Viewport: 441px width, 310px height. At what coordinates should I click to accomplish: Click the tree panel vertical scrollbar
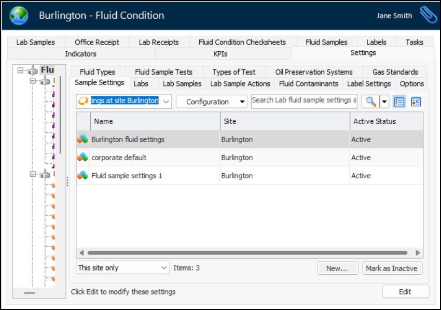61,115
